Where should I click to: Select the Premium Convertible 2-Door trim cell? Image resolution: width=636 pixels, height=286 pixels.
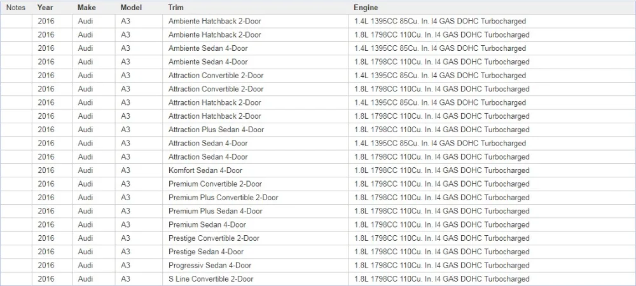coord(256,184)
